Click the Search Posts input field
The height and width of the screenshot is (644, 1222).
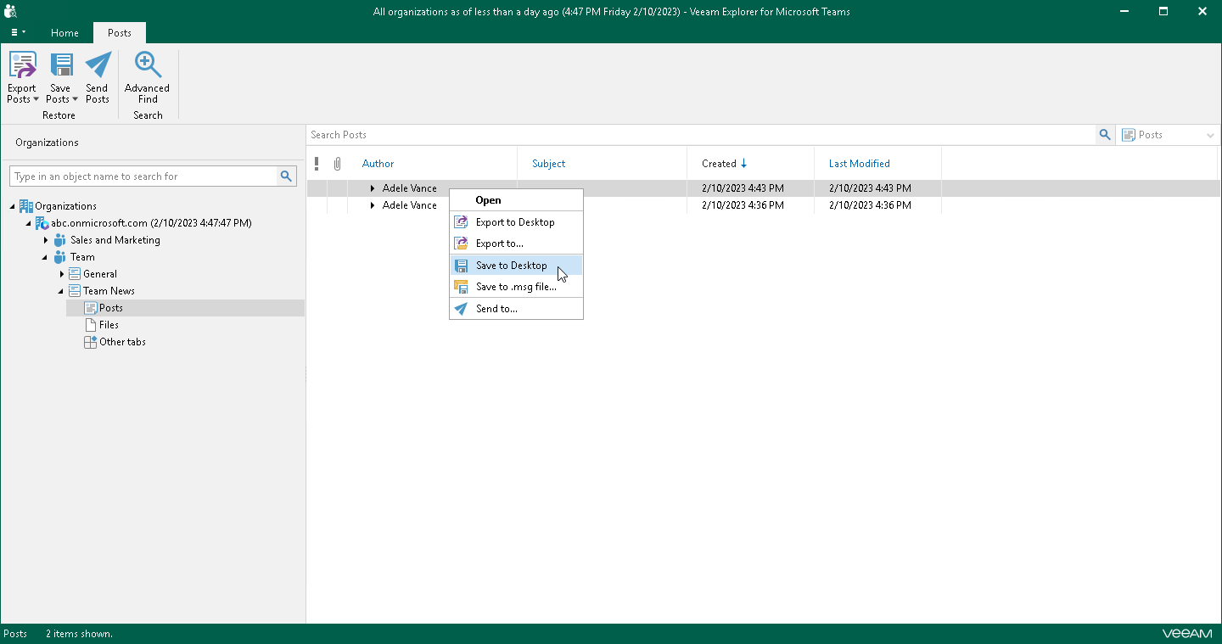coord(696,135)
